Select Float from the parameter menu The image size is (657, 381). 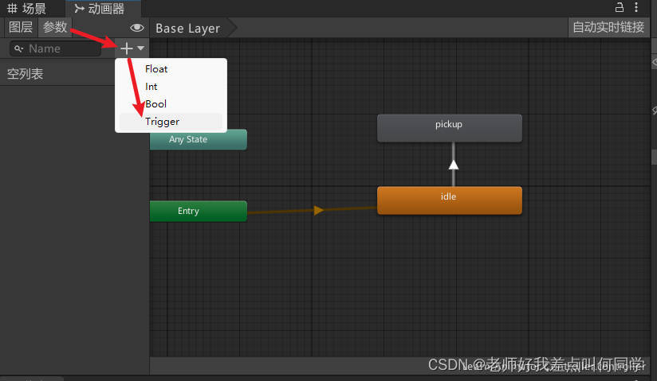[x=171, y=69]
